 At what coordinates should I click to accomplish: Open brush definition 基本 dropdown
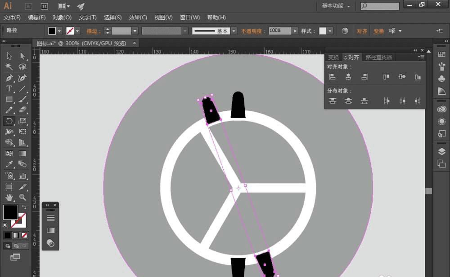234,31
